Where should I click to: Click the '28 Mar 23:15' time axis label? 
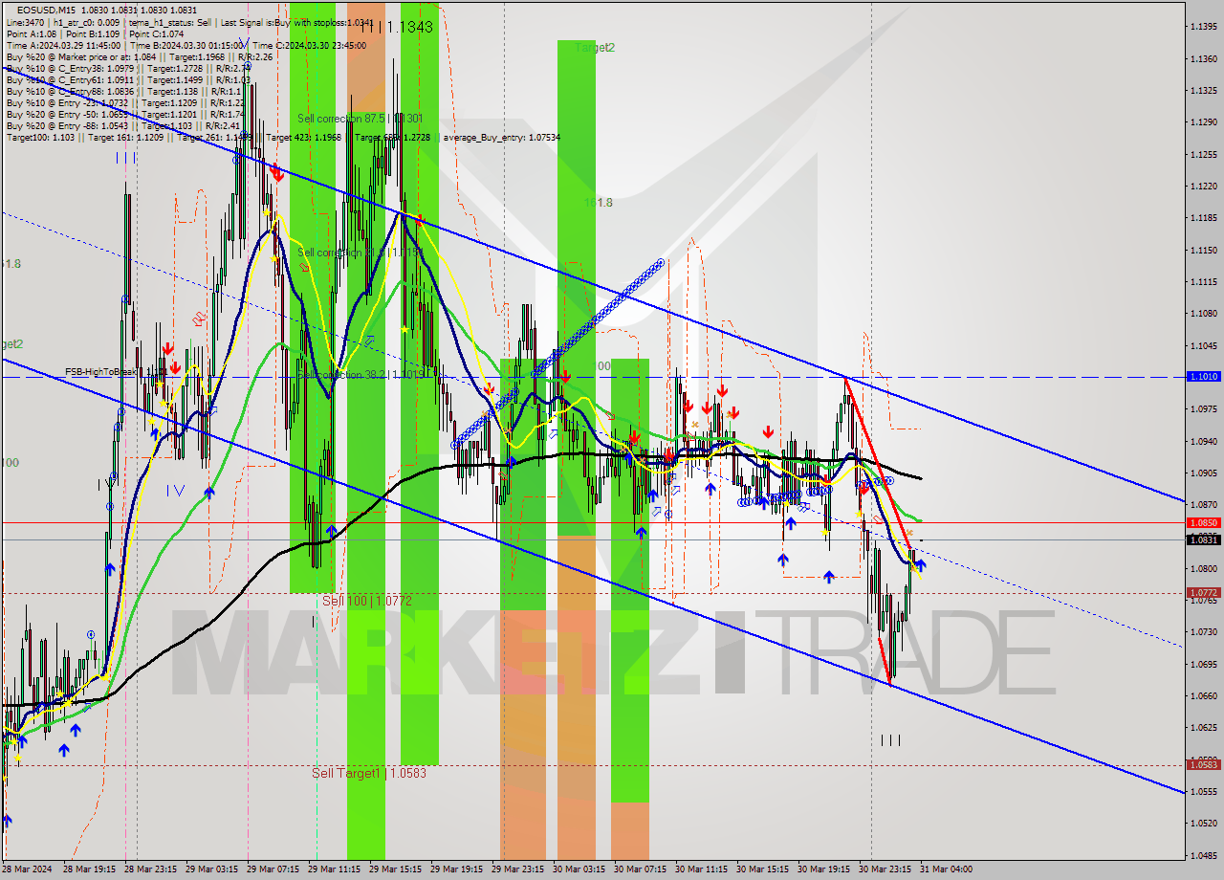tap(151, 869)
